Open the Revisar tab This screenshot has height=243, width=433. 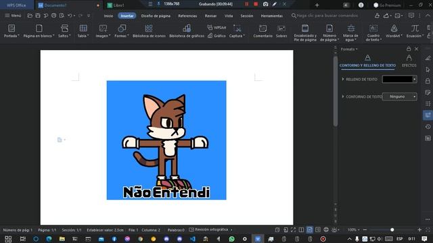click(x=210, y=16)
